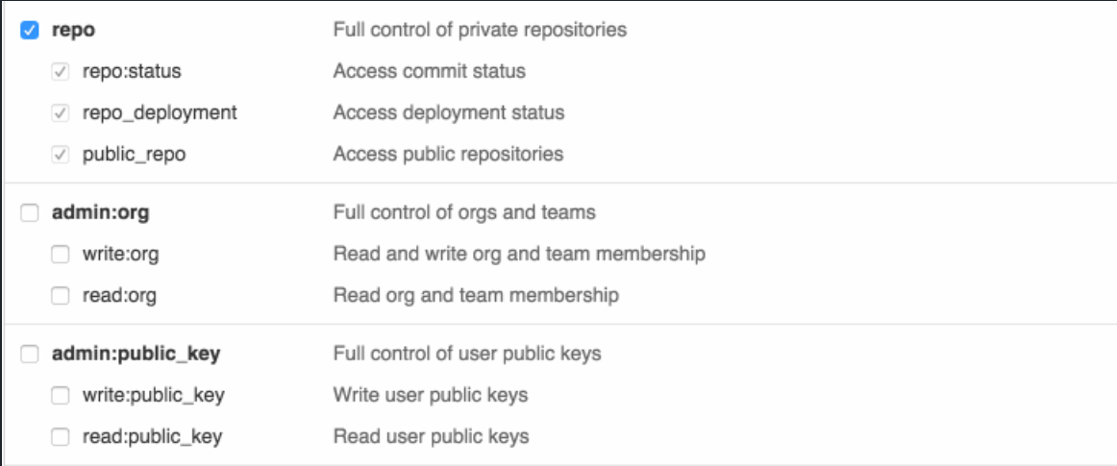Toggle the repo:status checkbox
Viewport: 1117px width, 466px height.
[61, 71]
